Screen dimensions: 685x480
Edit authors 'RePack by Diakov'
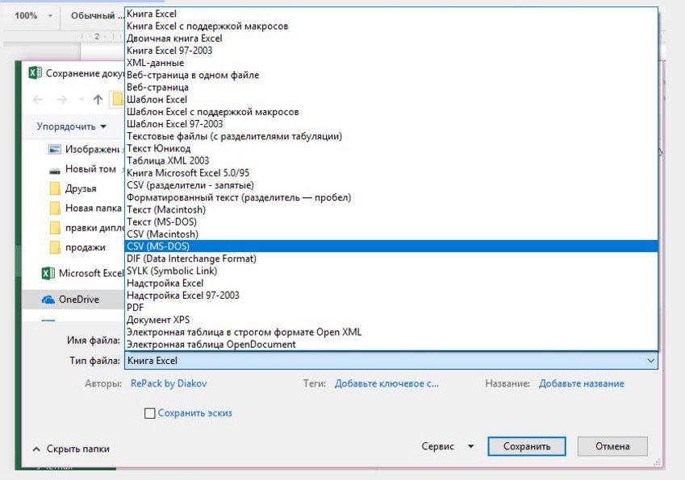point(169,383)
